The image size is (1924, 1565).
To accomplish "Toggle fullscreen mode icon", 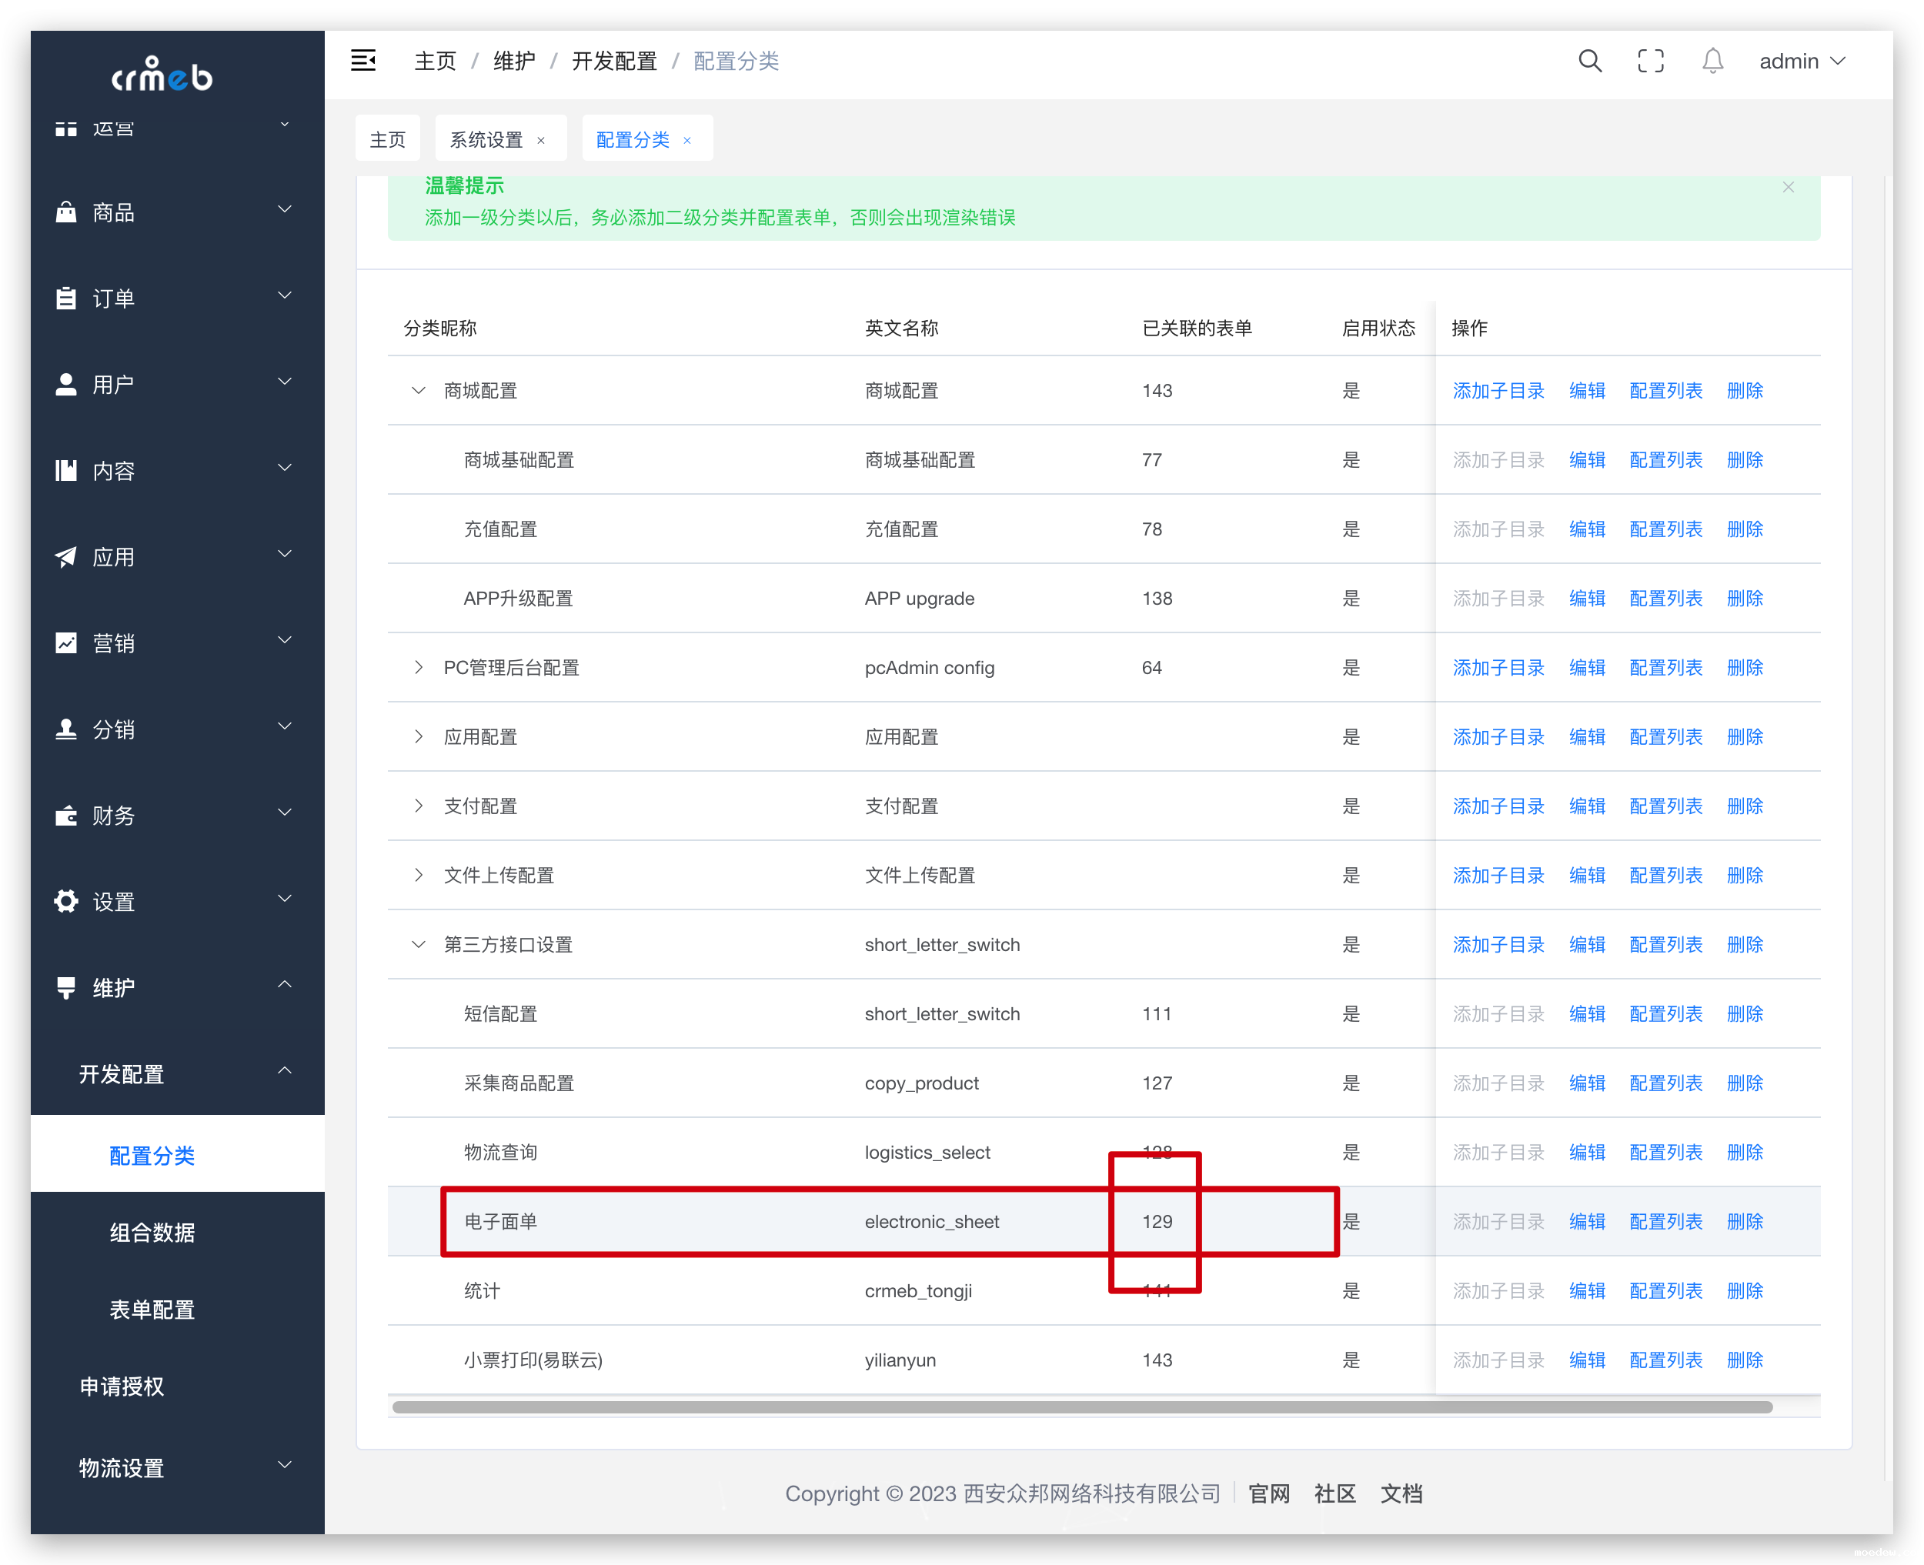I will click(1650, 61).
